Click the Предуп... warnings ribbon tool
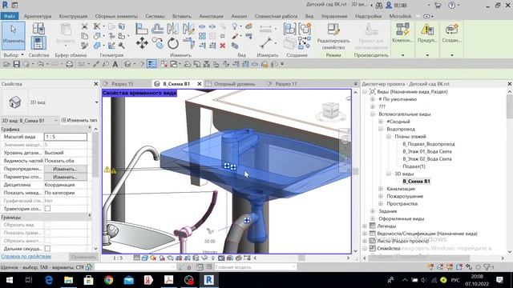 point(427,34)
